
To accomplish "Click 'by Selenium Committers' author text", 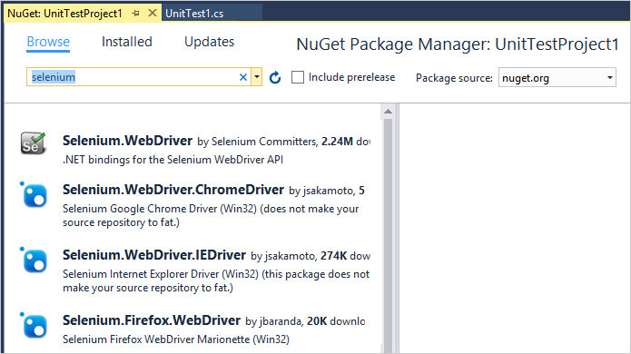I will [x=257, y=142].
